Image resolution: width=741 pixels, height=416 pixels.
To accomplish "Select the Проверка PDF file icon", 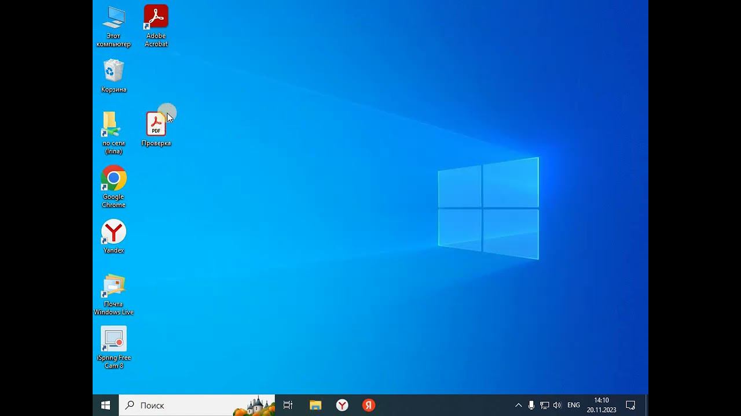I will coord(156,129).
